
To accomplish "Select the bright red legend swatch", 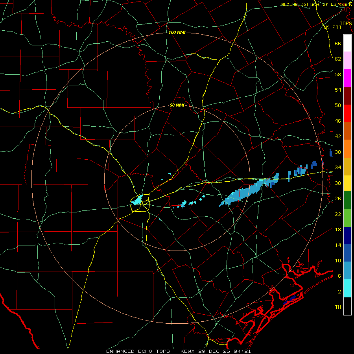I will (x=347, y=113).
